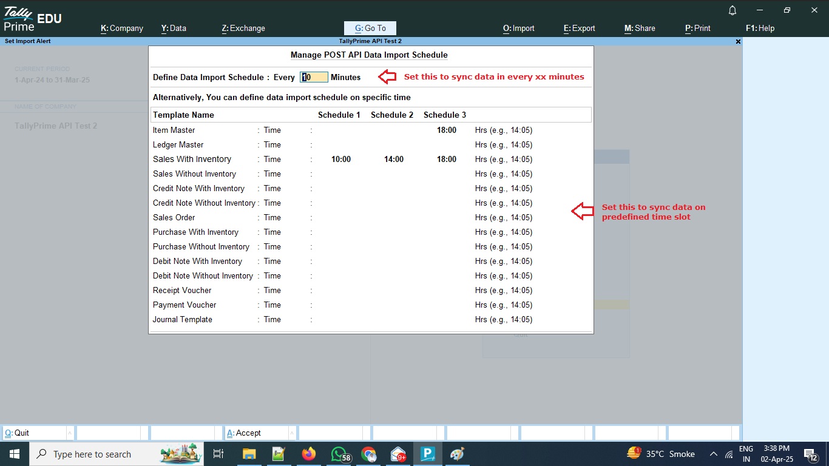This screenshot has width=829, height=466.
Task: Open the Y: Data menu
Action: [x=174, y=28]
